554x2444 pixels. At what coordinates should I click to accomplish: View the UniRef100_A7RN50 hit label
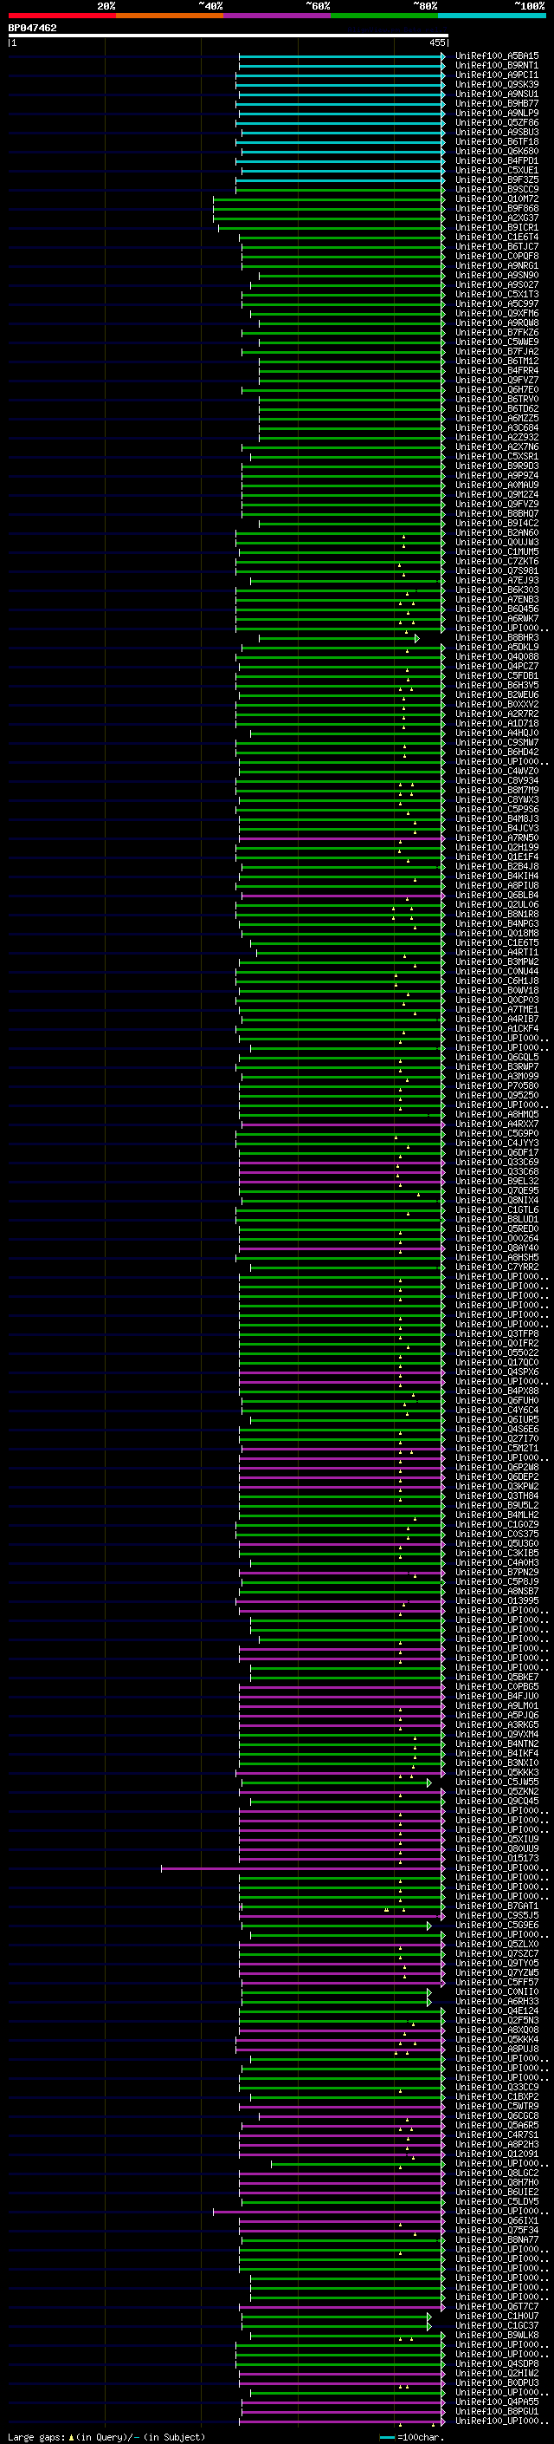coord(497,837)
